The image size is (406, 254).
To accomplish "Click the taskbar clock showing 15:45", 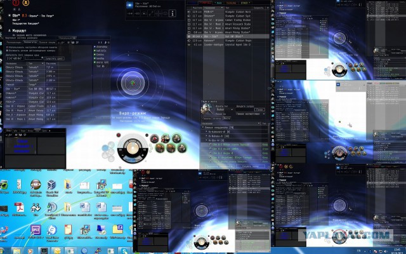I will pos(397,251).
